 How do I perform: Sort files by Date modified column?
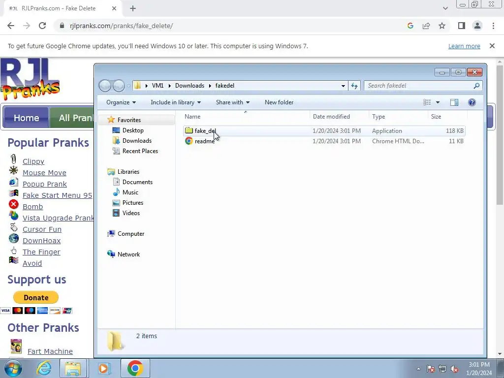(x=340, y=116)
